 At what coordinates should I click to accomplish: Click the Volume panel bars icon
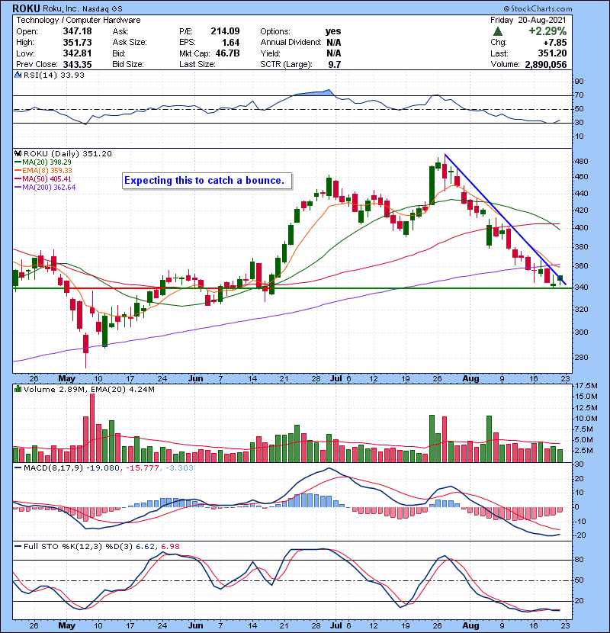coord(18,390)
